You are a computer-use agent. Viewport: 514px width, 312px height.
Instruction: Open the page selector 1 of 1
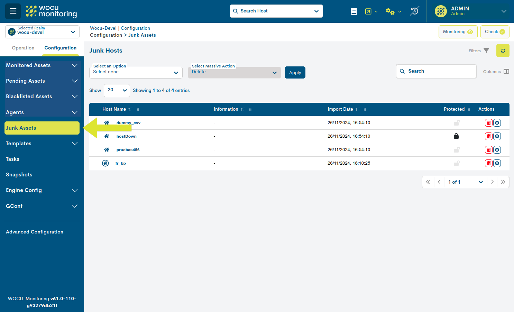click(466, 182)
